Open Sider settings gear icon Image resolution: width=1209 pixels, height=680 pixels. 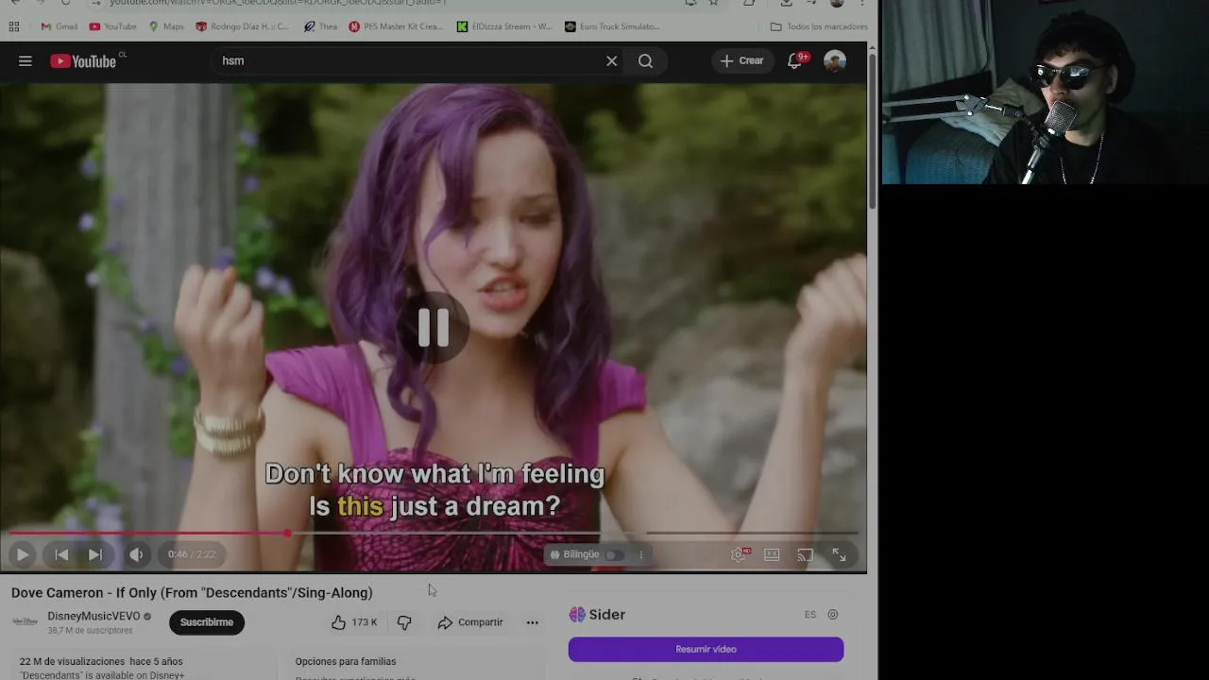tap(832, 614)
